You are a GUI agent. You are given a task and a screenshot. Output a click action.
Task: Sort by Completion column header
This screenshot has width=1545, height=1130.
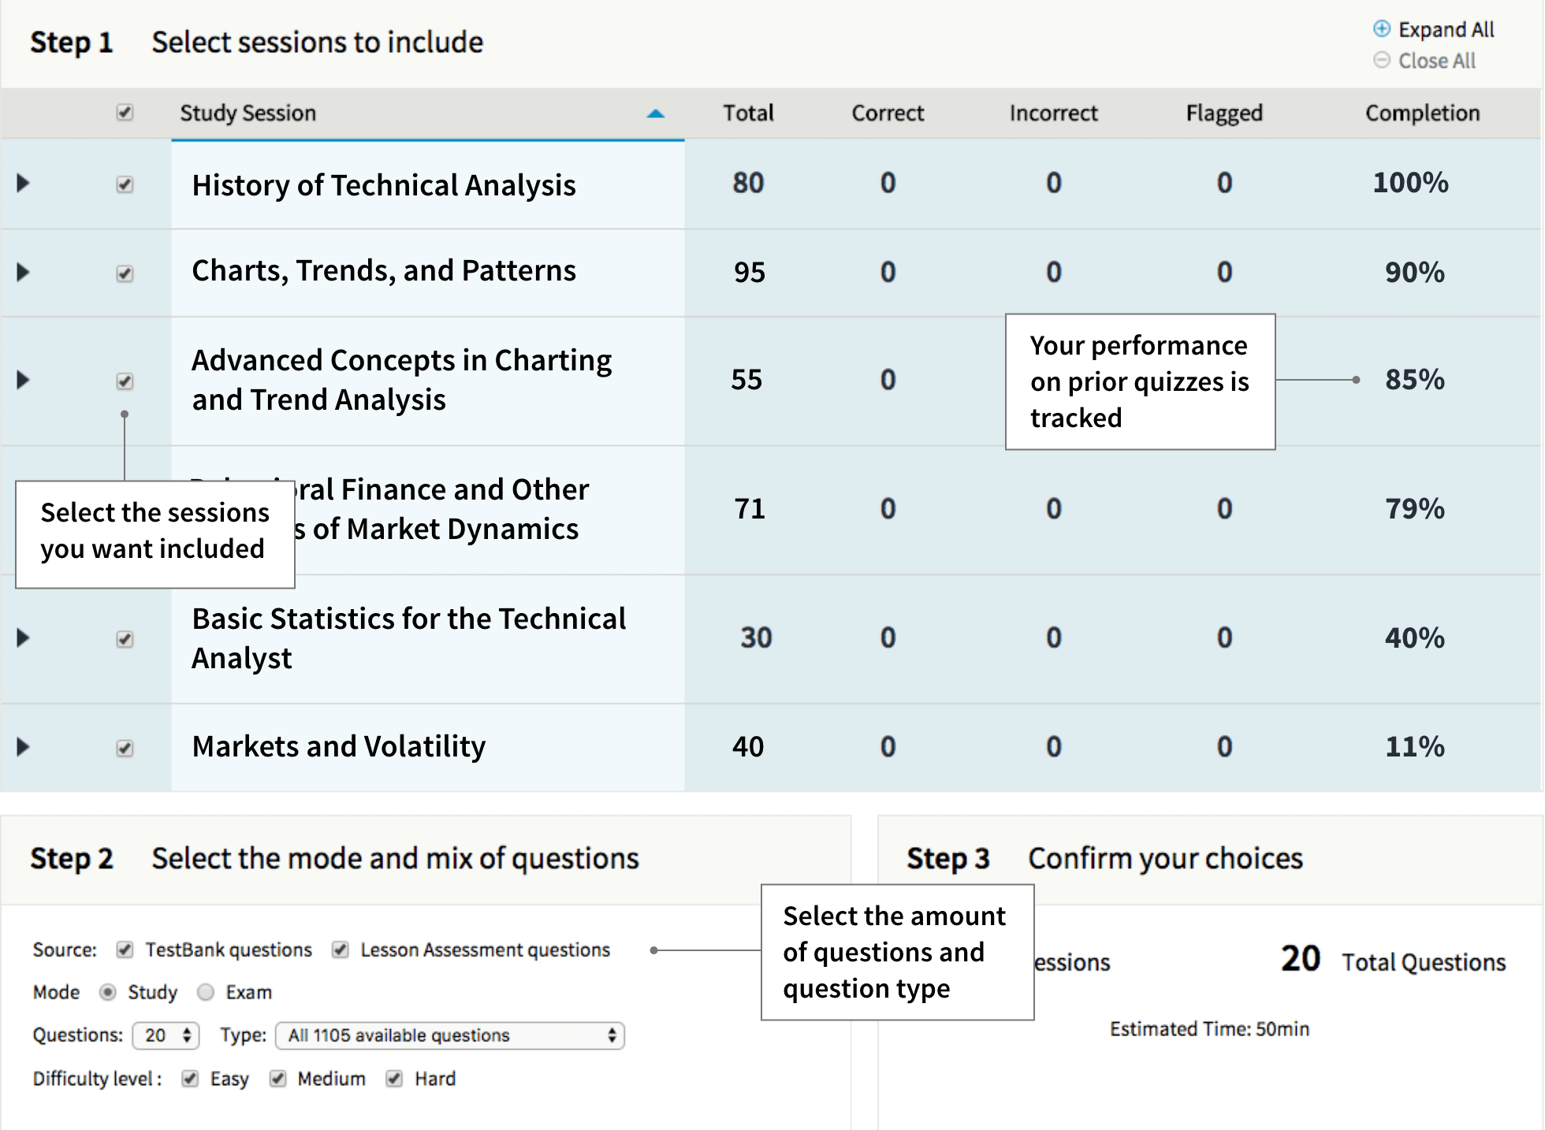click(x=1422, y=113)
